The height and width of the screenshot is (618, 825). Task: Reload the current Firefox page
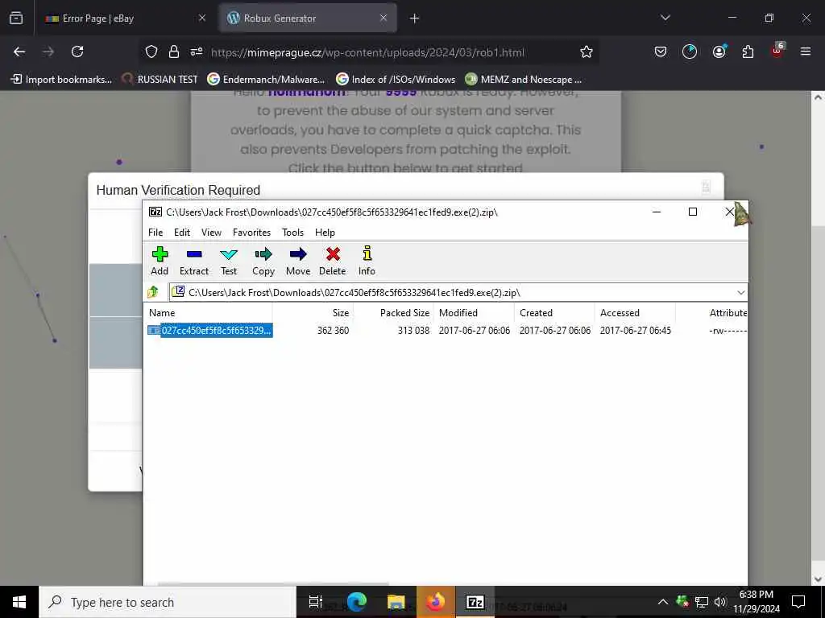[77, 51]
